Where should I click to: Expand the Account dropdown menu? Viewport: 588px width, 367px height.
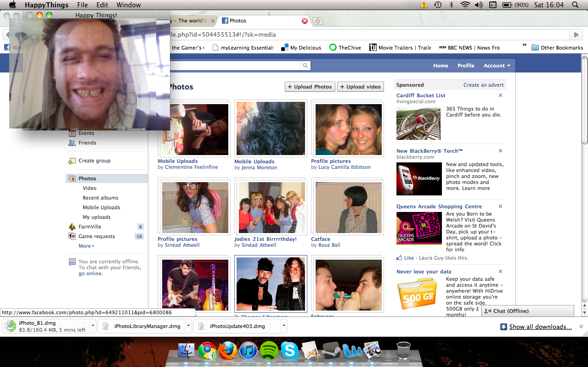[x=497, y=66]
